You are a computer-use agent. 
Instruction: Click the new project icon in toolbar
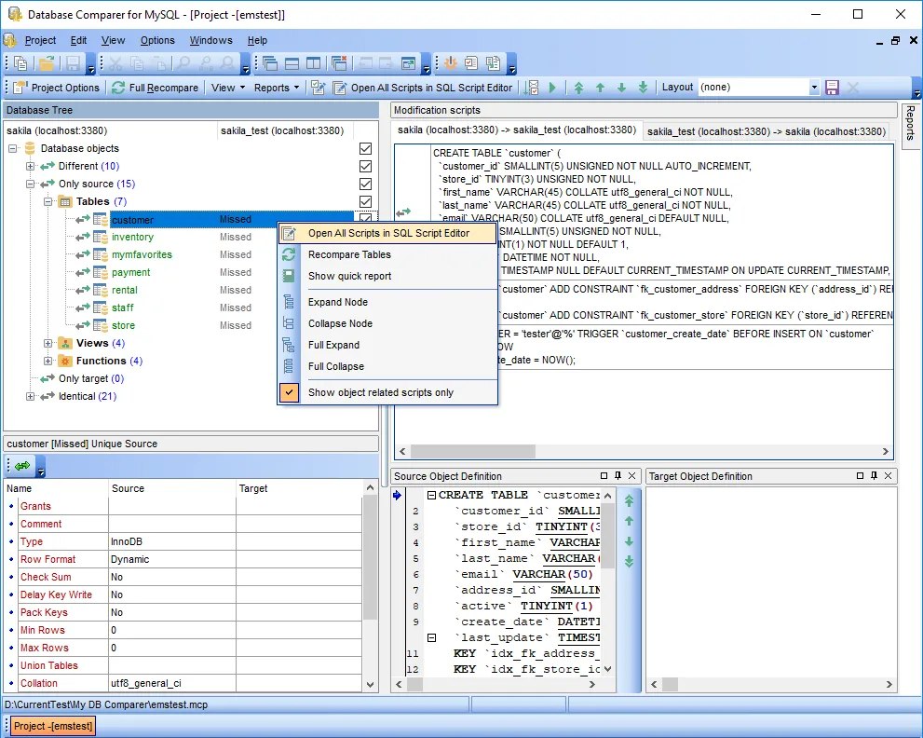[20, 63]
